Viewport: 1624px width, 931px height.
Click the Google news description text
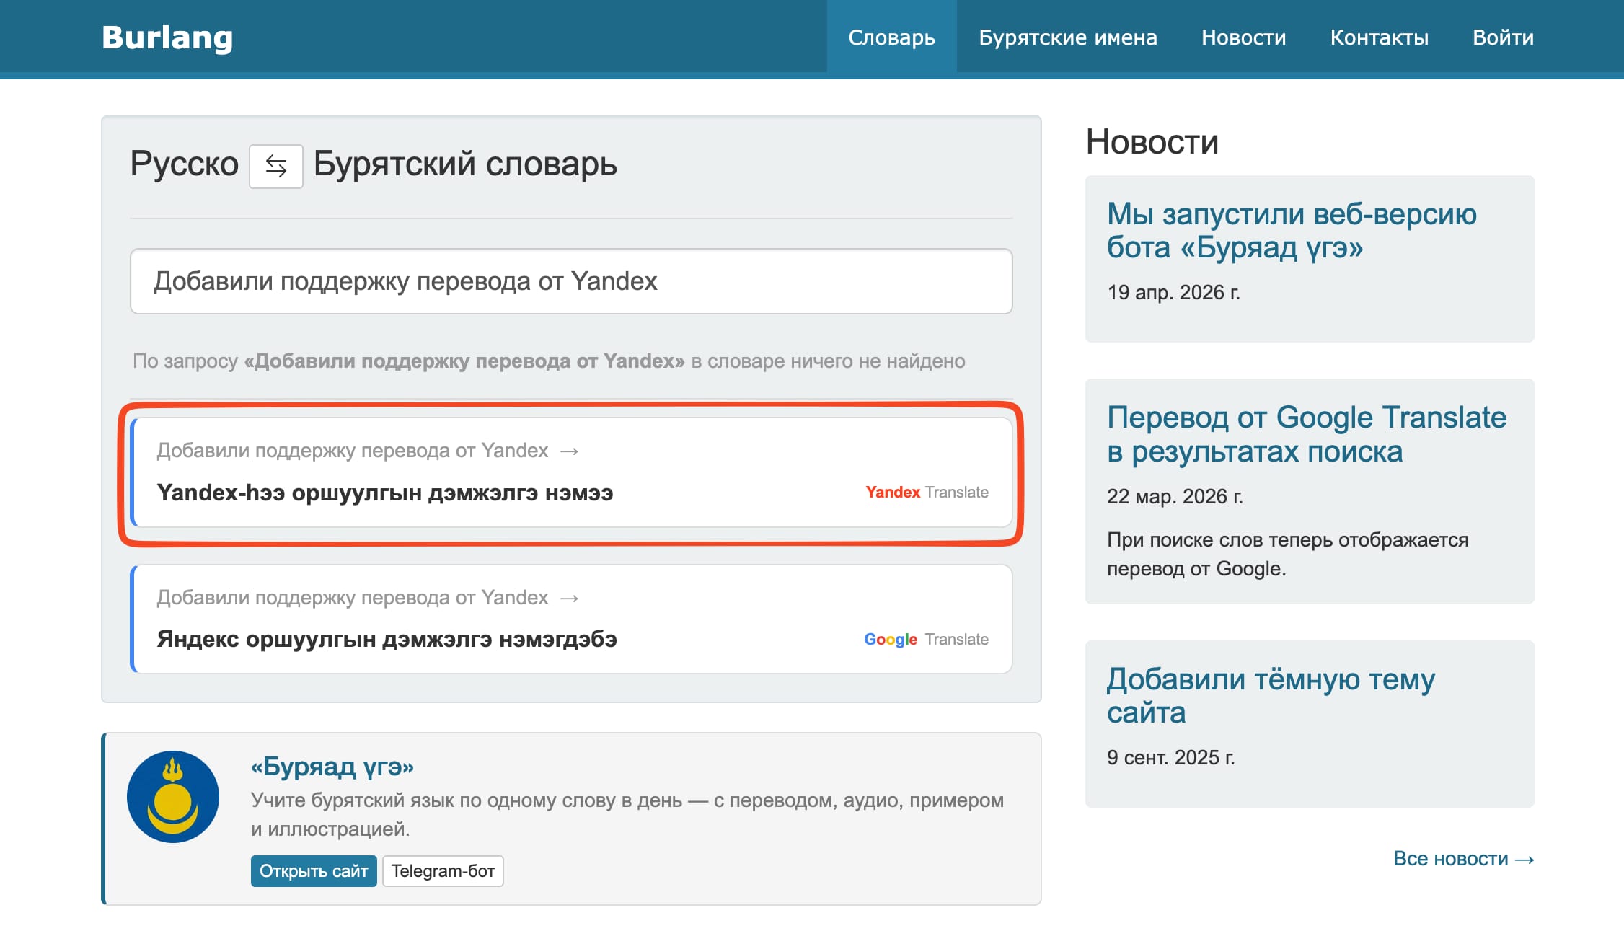pos(1287,554)
